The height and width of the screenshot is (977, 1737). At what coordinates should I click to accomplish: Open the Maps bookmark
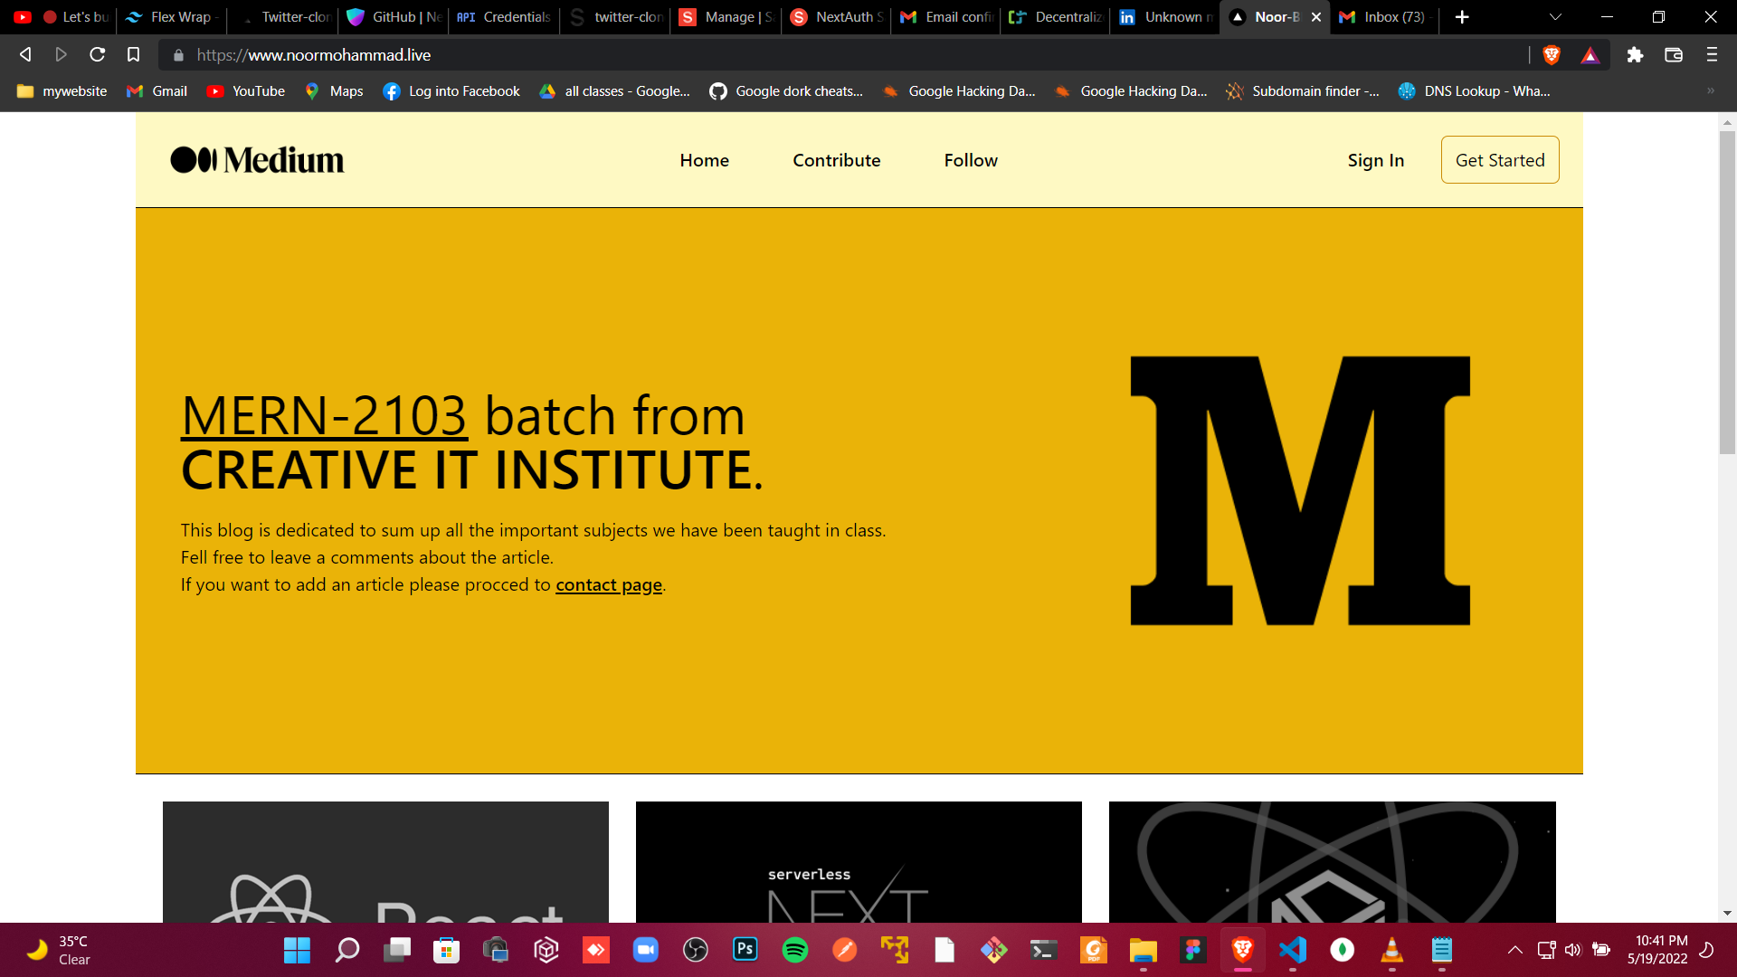click(334, 91)
